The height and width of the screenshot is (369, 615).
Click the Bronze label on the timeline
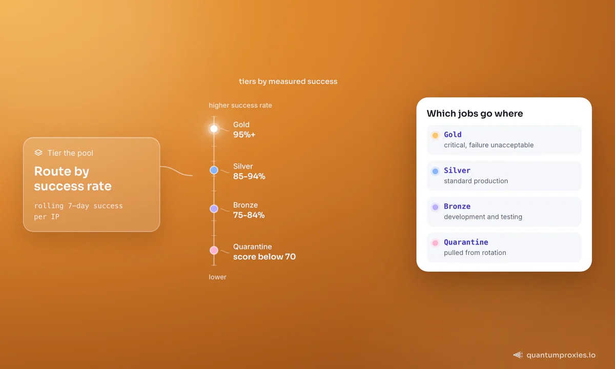(245, 205)
